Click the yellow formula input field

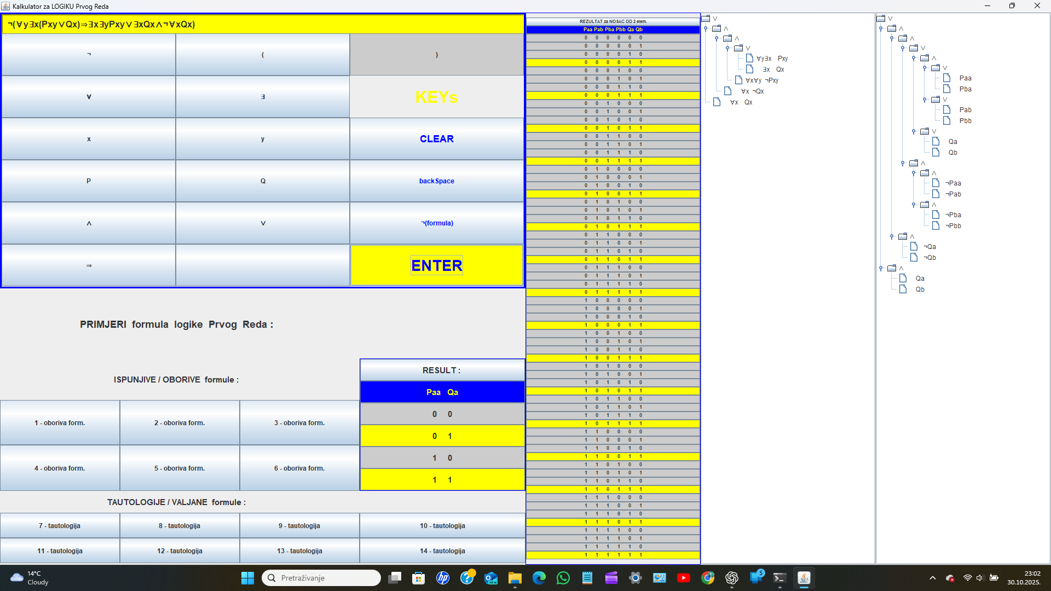tap(263, 25)
